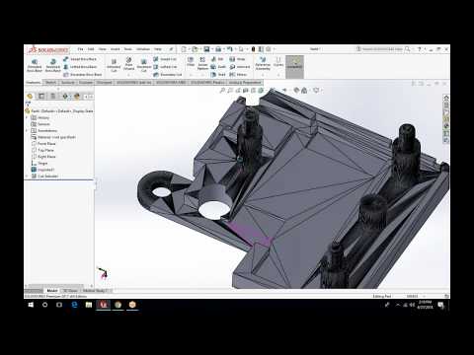474x355 pixels.
Task: Open the Reference Geometry tool
Action: pyautogui.click(x=263, y=63)
